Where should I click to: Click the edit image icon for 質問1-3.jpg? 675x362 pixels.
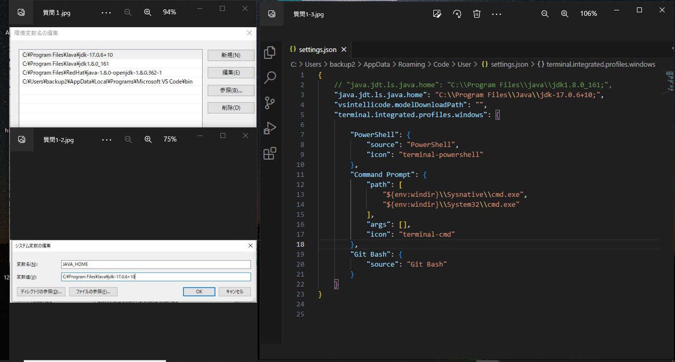(437, 14)
